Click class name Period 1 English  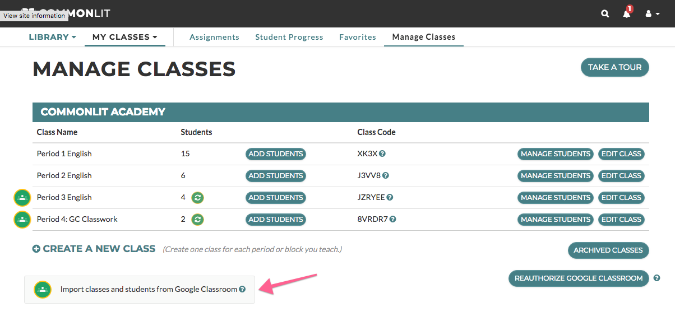click(64, 153)
